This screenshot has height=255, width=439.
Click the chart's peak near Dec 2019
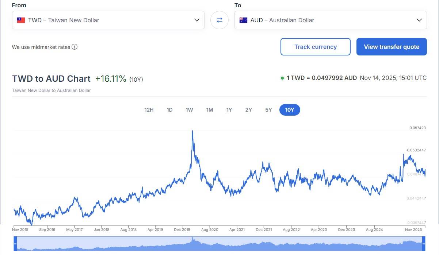click(192, 131)
